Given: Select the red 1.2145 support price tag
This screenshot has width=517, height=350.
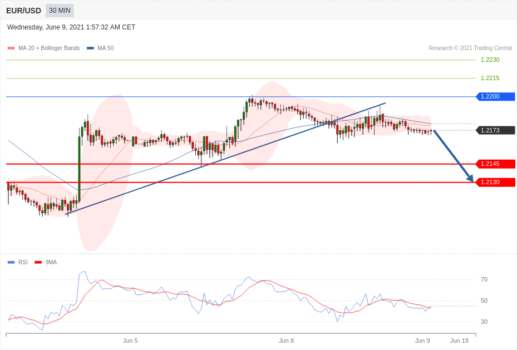Looking at the screenshot, I should pos(495,164).
